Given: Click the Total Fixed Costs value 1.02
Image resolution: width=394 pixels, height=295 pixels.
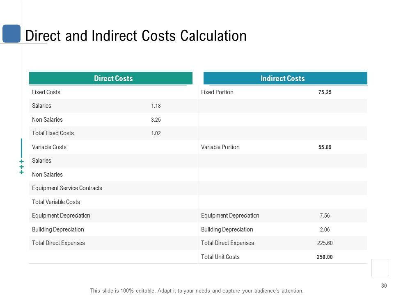Looking at the screenshot, I should point(156,134).
